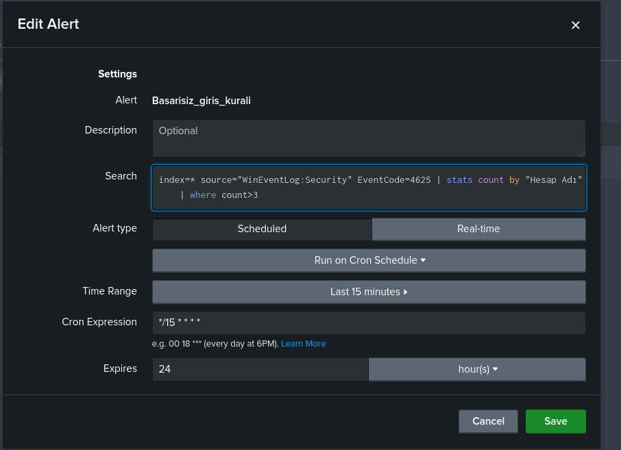Click the alert name Basarisiz_giris_kurali
Viewport: 621px width, 450px height.
coord(202,101)
